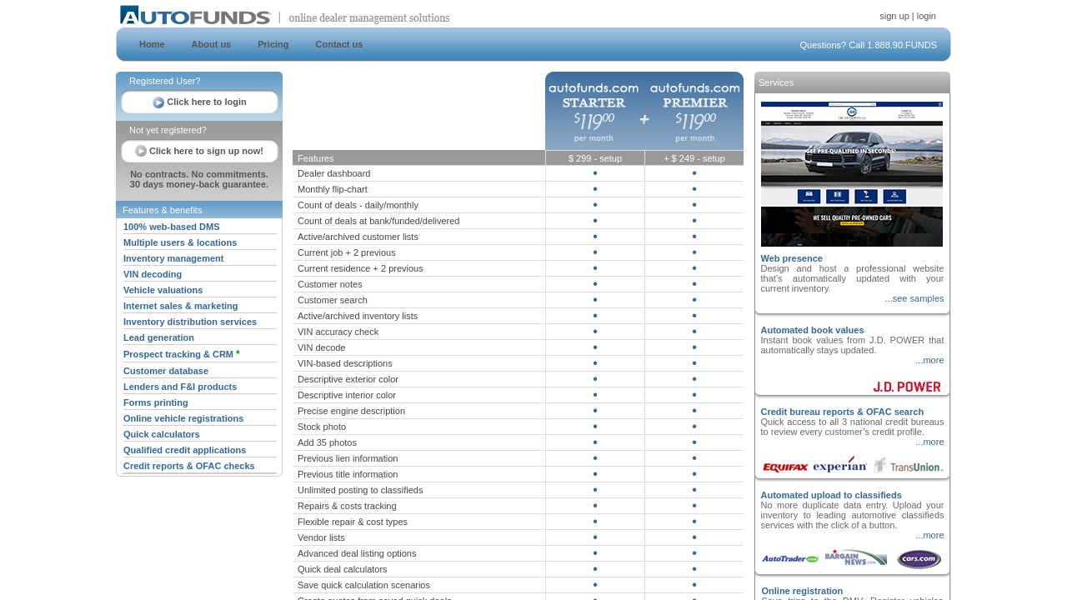Select the Vendor lists feature row
Screen dimensions: 1067x600
[518, 537]
